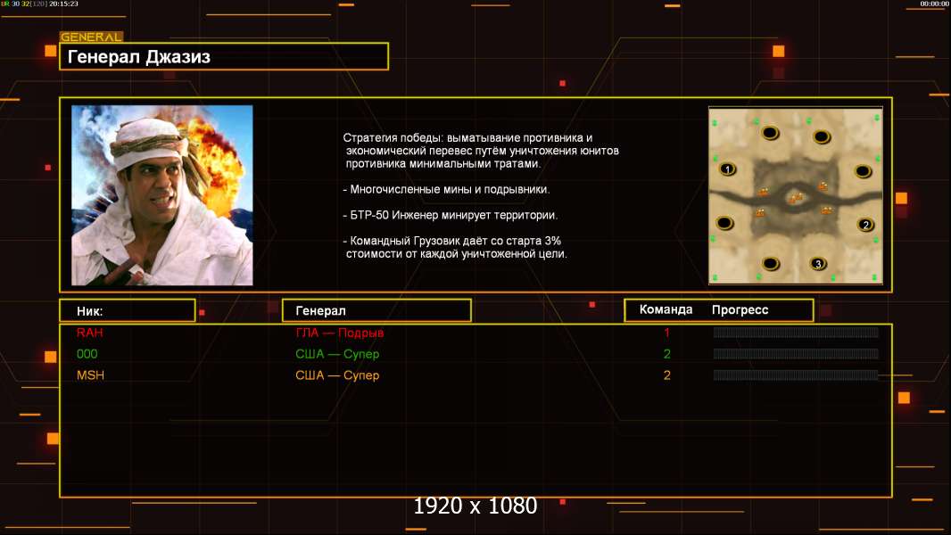This screenshot has width=951, height=535.
Task: Select player nick RAH
Action: tap(90, 333)
